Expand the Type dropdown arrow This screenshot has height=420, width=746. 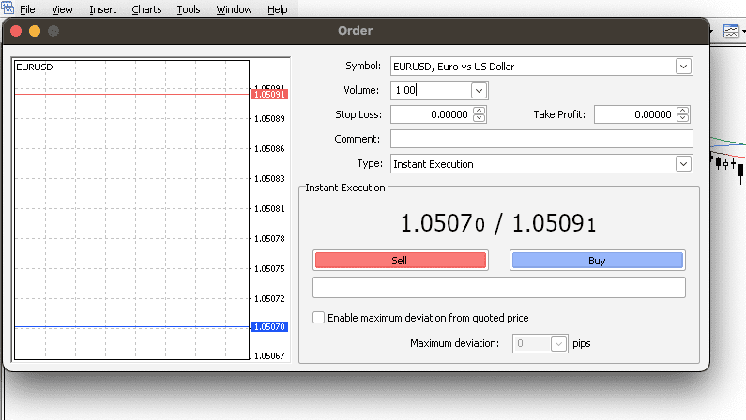(x=683, y=164)
